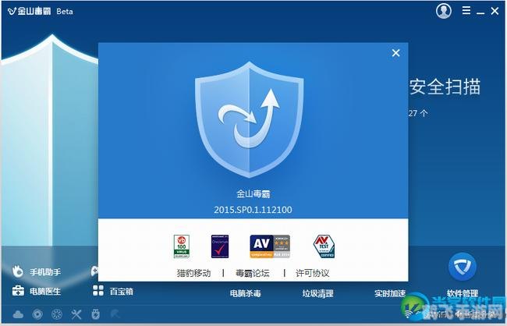Click the swirl ring icon in bottom bar
The height and width of the screenshot is (326, 507).
click(37, 314)
